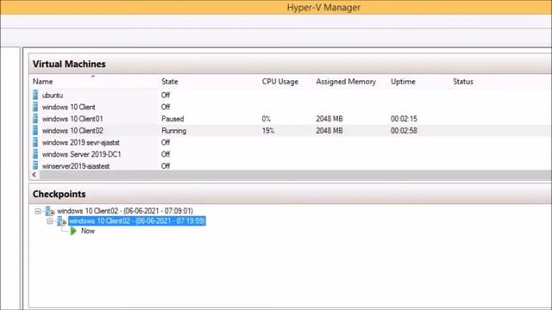Viewport: 552px width, 310px height.
Task: Click the Status column header
Action: 463,82
